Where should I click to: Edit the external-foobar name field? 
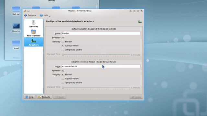101,66
